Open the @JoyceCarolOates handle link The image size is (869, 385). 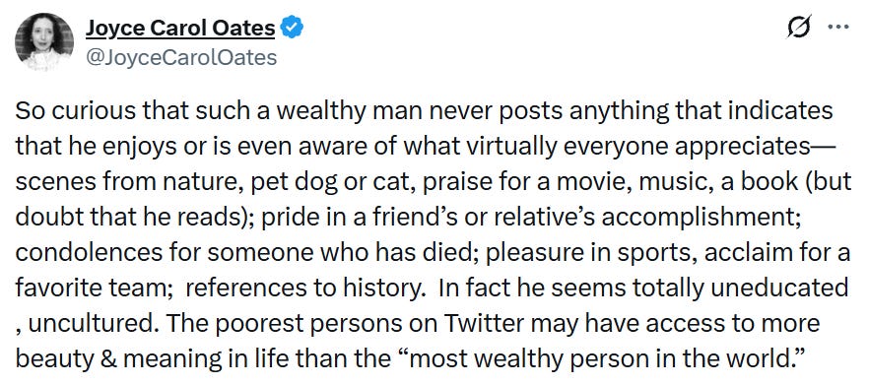(180, 57)
